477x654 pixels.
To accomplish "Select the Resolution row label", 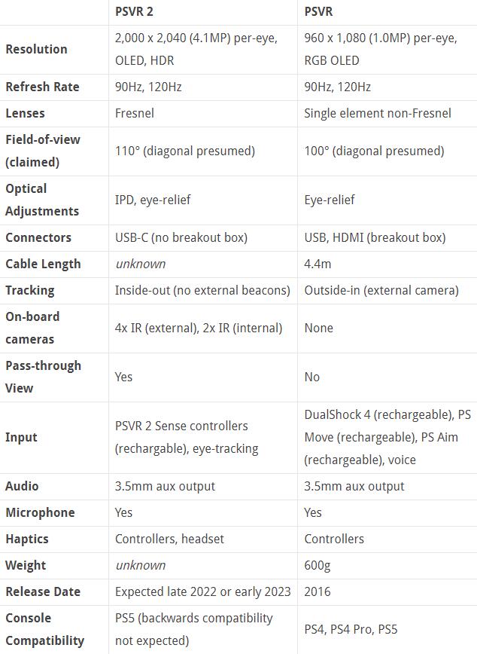I will coord(36,49).
